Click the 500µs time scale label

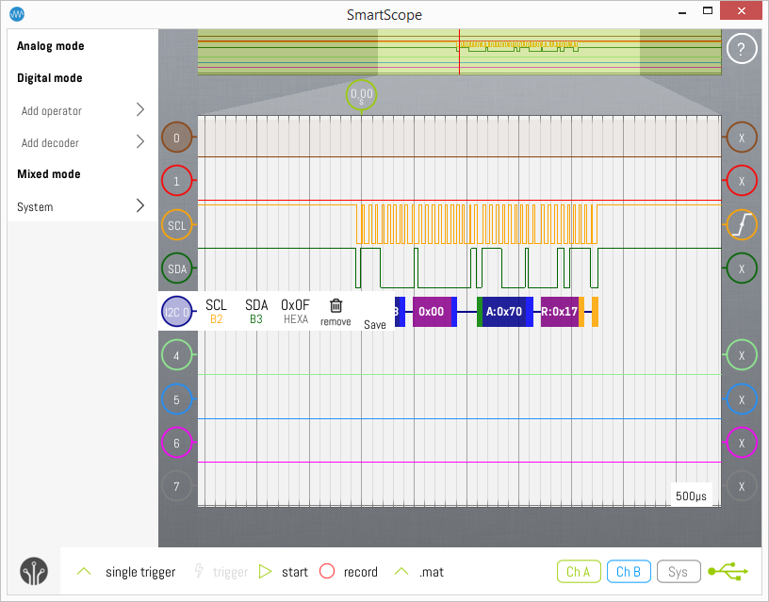(691, 496)
